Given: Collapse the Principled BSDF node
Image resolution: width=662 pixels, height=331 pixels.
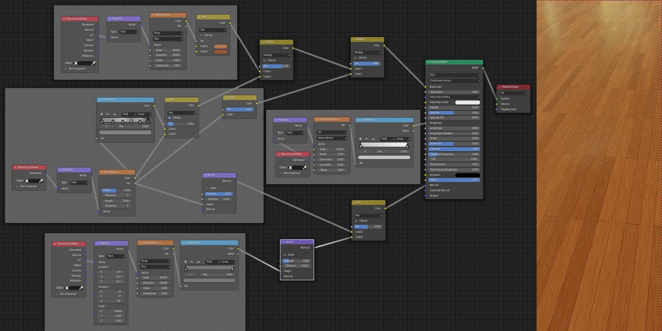Looking at the screenshot, I should pyautogui.click(x=428, y=63).
